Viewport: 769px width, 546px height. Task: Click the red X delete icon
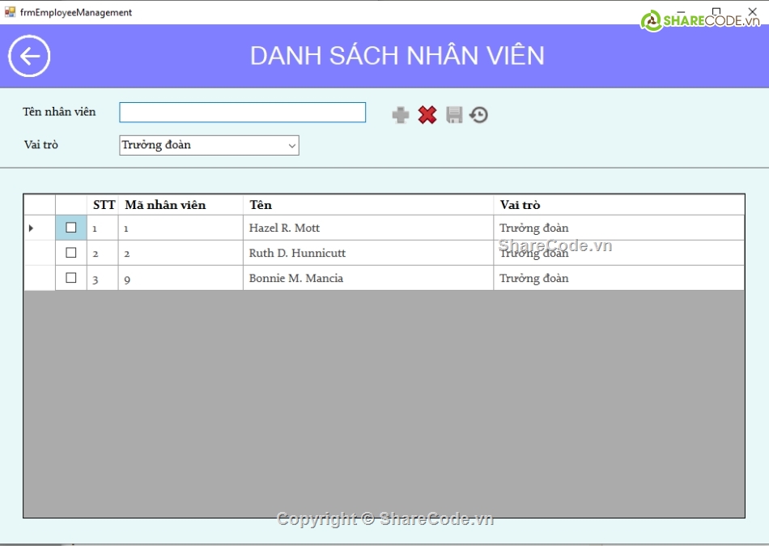click(427, 115)
